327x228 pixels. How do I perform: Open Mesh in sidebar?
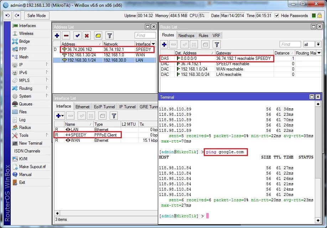24,57
